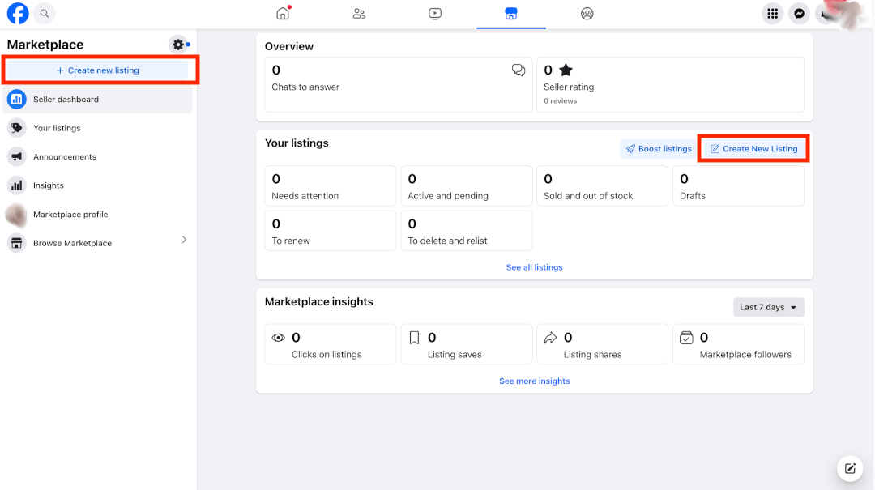Open the To renew card
The image size is (875, 490).
tap(331, 231)
